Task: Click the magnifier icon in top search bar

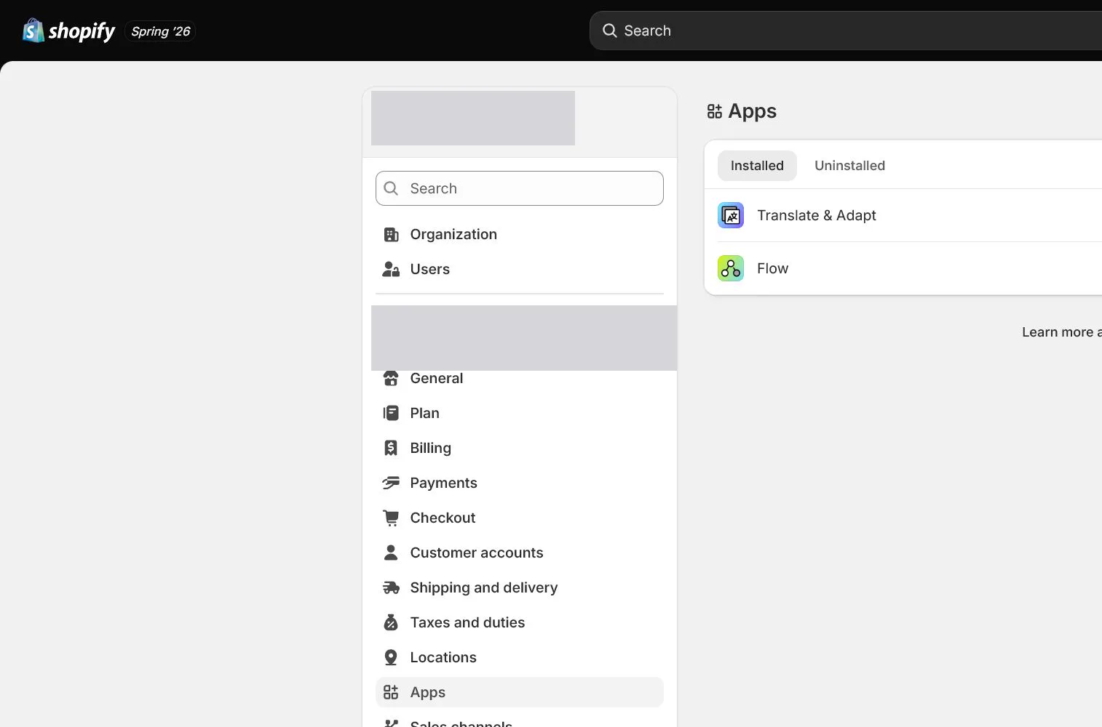Action: [x=609, y=31]
